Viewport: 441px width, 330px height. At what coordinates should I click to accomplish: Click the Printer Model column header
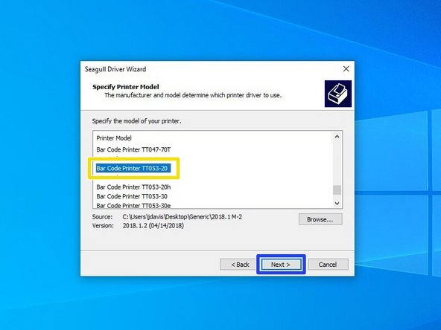[x=114, y=137]
